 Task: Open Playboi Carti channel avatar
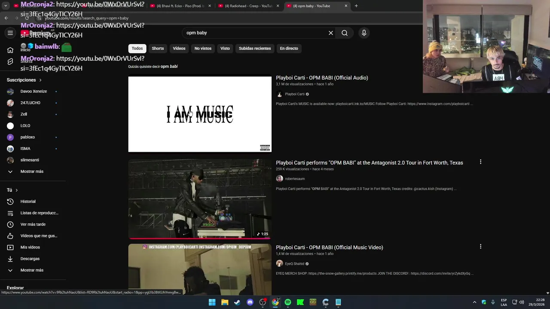coord(279,94)
